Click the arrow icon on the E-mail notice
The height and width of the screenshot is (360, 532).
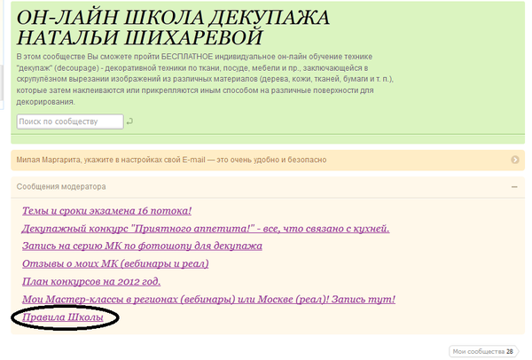pos(515,160)
